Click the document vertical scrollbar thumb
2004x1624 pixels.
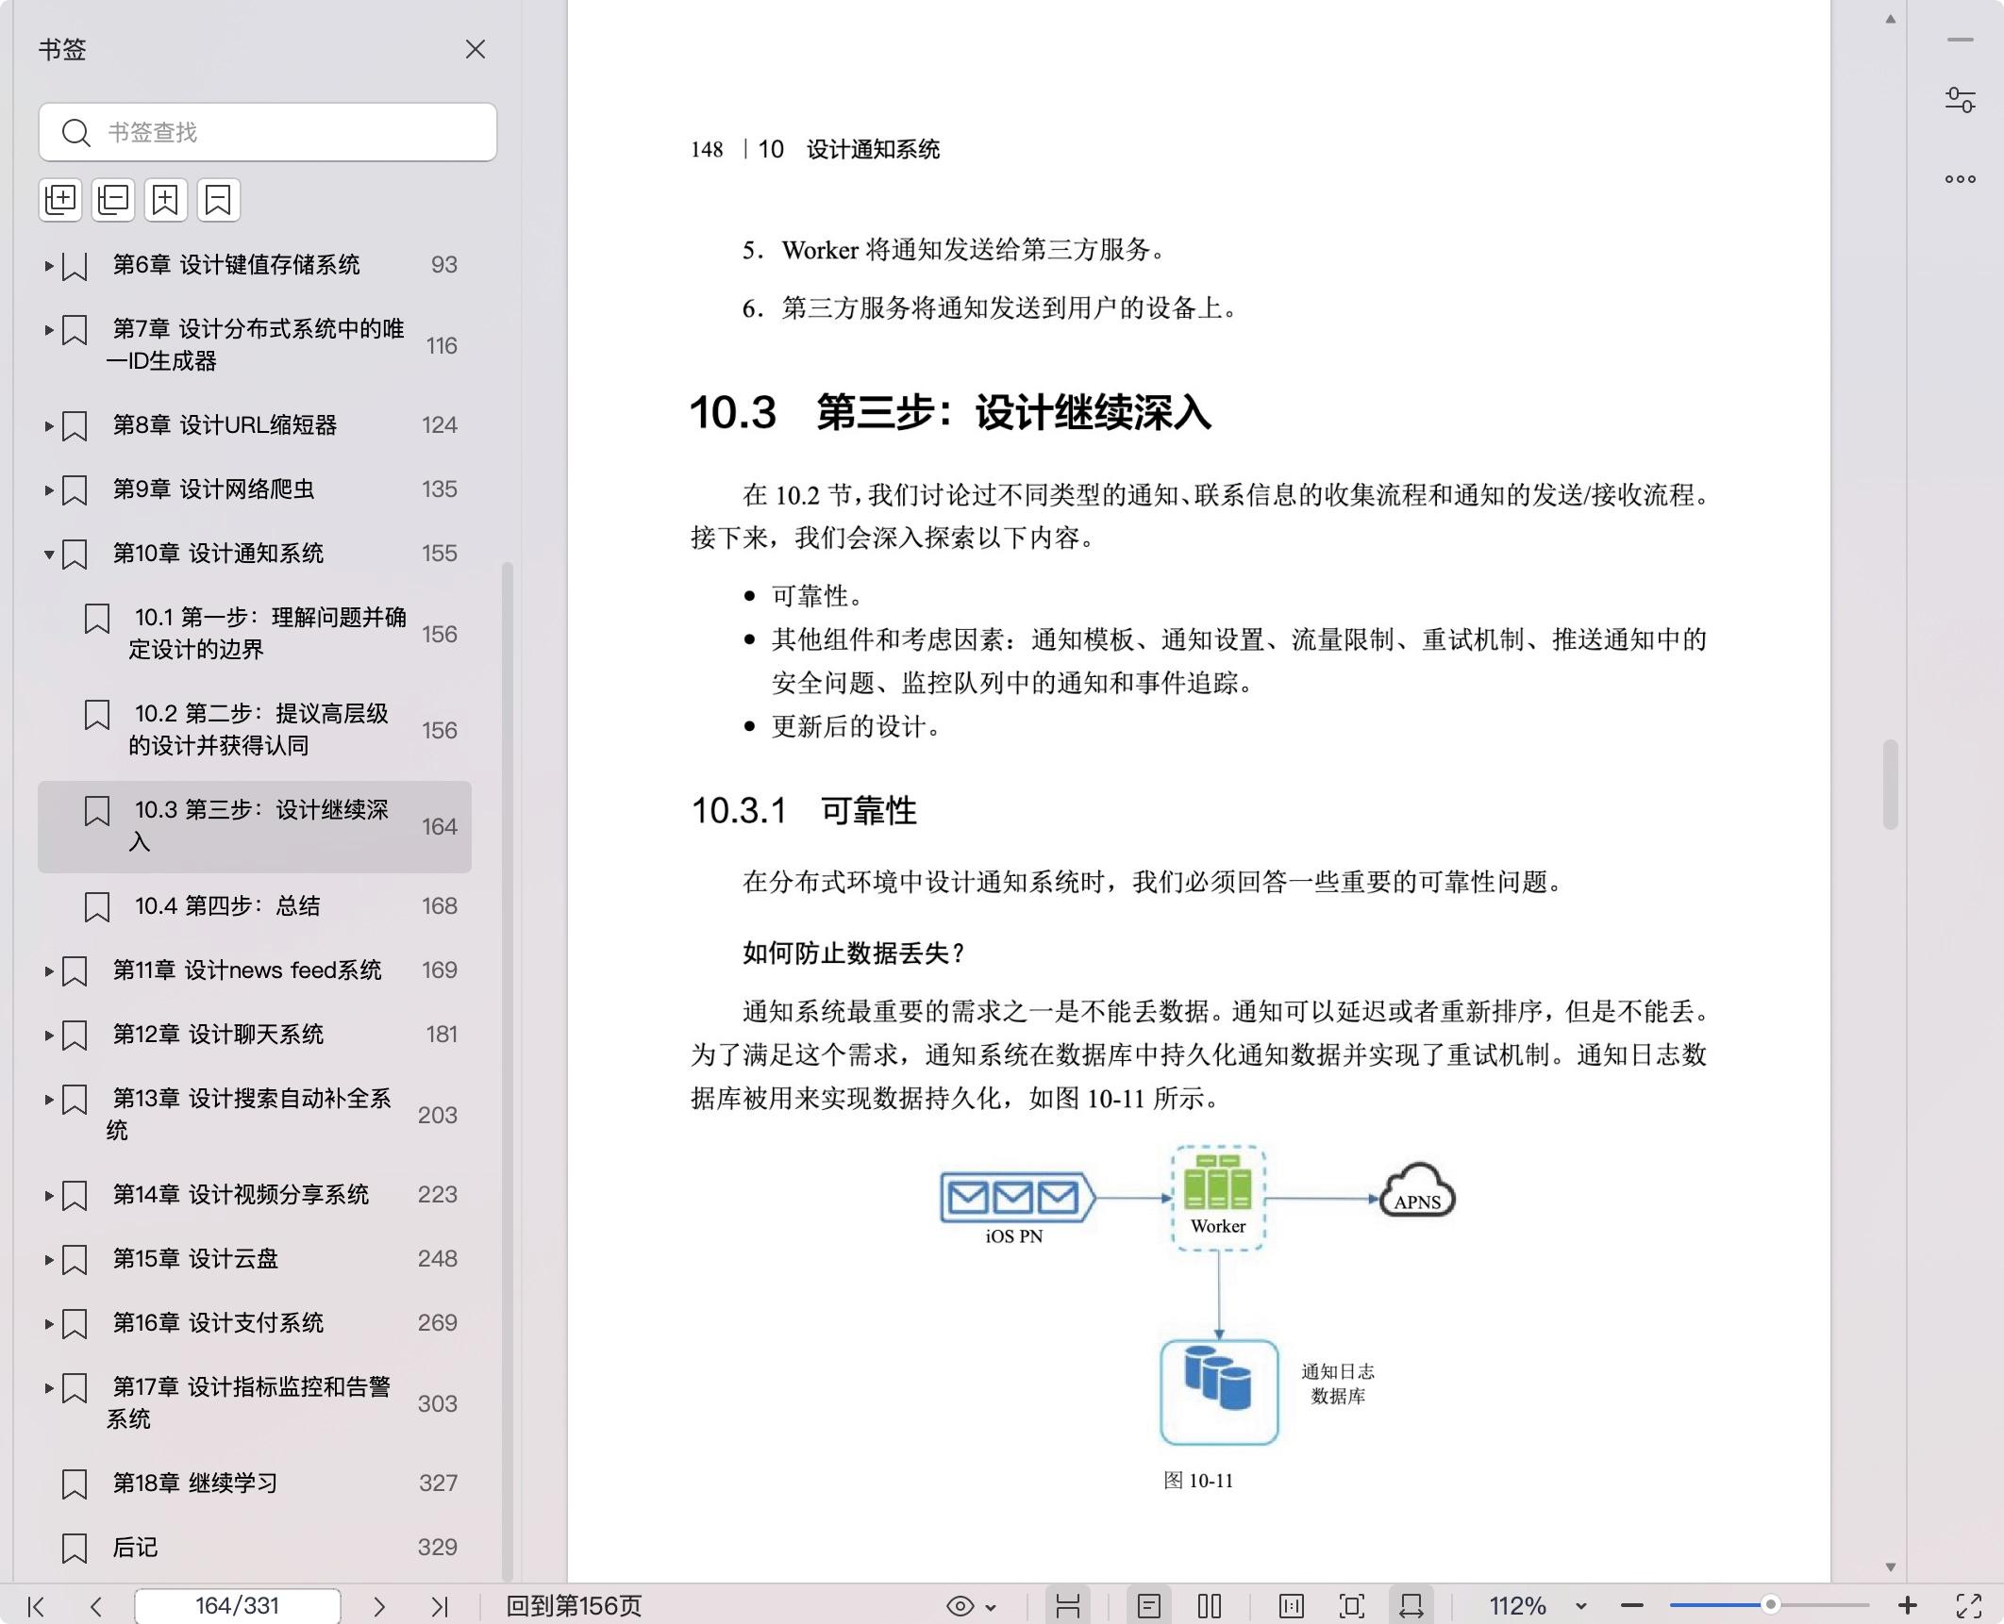pos(1890,785)
